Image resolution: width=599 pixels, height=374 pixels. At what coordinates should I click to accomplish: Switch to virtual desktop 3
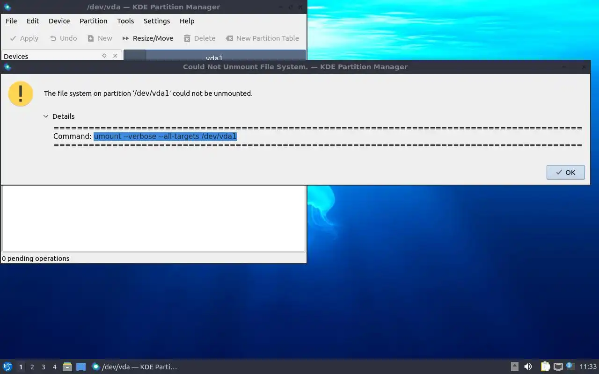[x=43, y=367]
